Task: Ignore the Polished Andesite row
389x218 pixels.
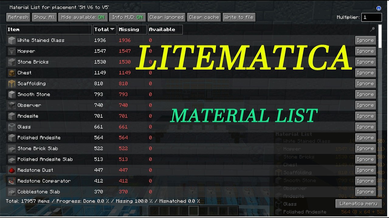Action: (x=366, y=138)
